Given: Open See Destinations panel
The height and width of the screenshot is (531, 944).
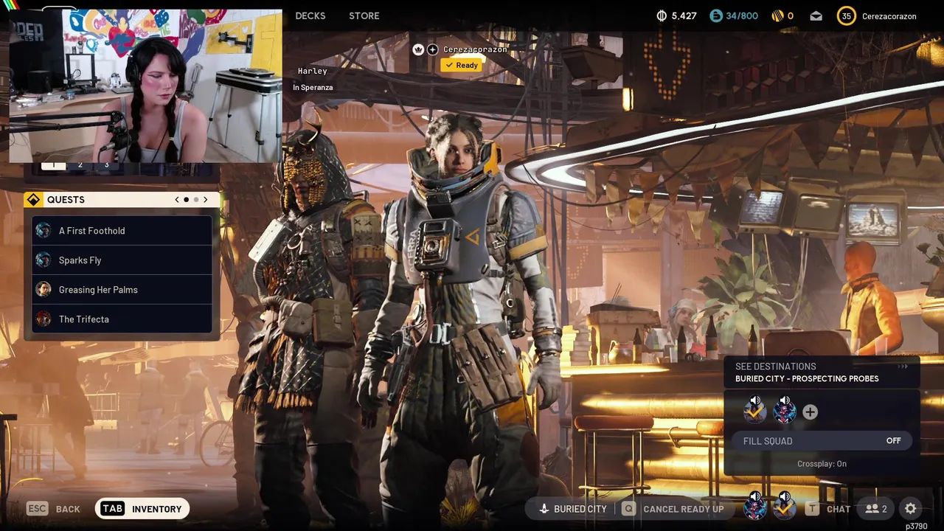Looking at the screenshot, I should point(822,372).
